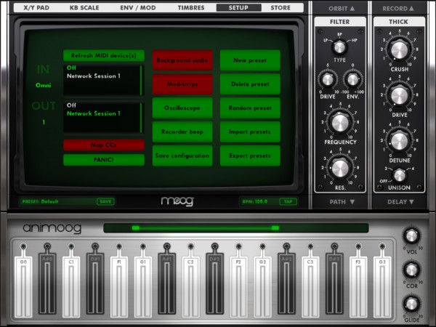Go to the ENV / MOD tab
The width and height of the screenshot is (436, 327).
click(x=138, y=7)
